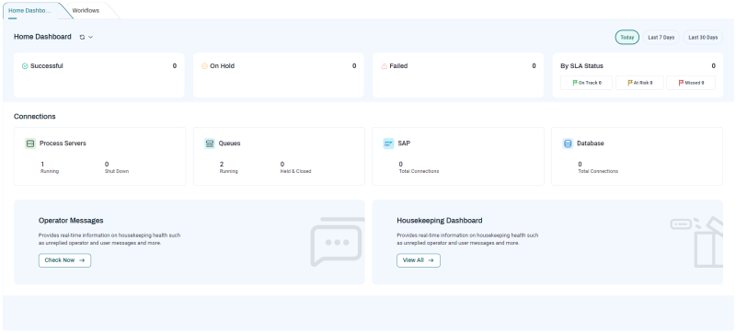
Task: Click the On Hold status icon
Action: [x=204, y=66]
